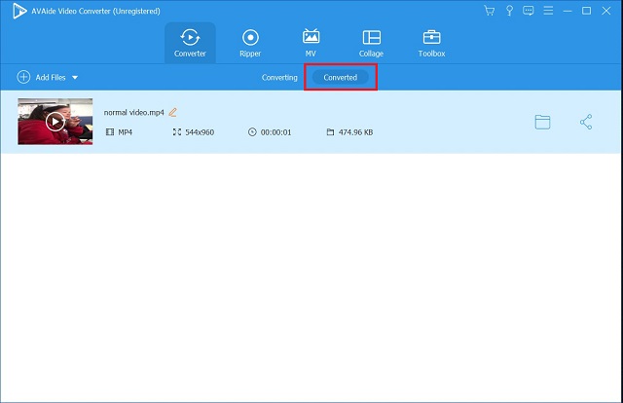
Task: Rename normal video.mp4 with pencil icon
Action: tap(172, 113)
